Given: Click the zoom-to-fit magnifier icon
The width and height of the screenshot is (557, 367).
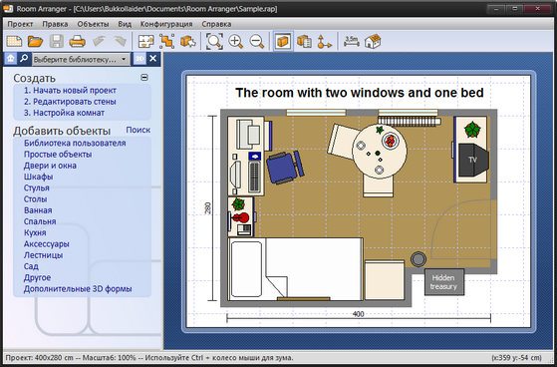Looking at the screenshot, I should tap(214, 41).
